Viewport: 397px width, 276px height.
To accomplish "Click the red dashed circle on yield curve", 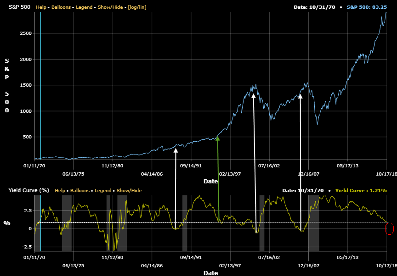I will coord(389,228).
